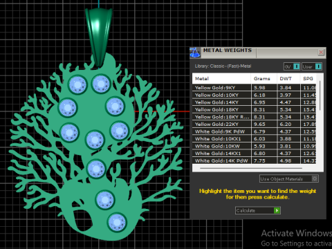This screenshot has width=332, height=249.
Task: Sort by the Grams column header
Action: (x=264, y=79)
